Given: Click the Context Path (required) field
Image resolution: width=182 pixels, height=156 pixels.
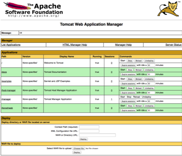Looking at the screenshot, I should [x=89, y=127].
